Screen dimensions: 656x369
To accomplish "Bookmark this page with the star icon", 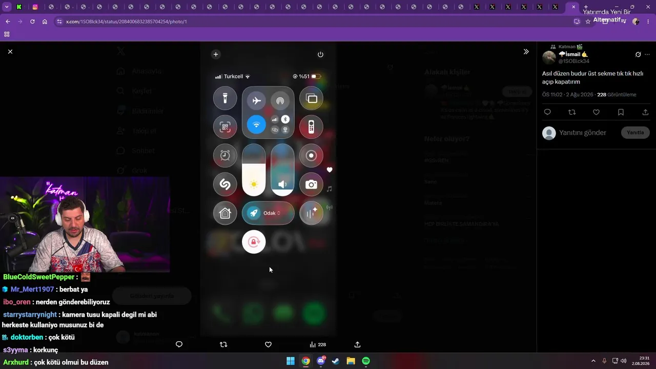I will point(588,22).
